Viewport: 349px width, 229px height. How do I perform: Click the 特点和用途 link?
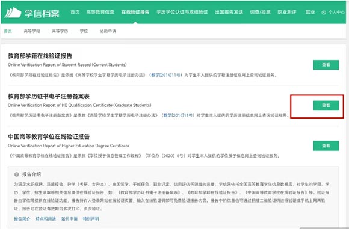tap(46, 219)
